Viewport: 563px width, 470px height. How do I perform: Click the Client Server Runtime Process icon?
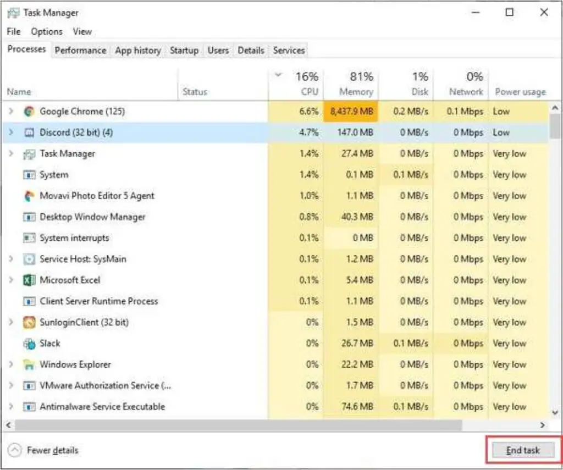point(29,301)
